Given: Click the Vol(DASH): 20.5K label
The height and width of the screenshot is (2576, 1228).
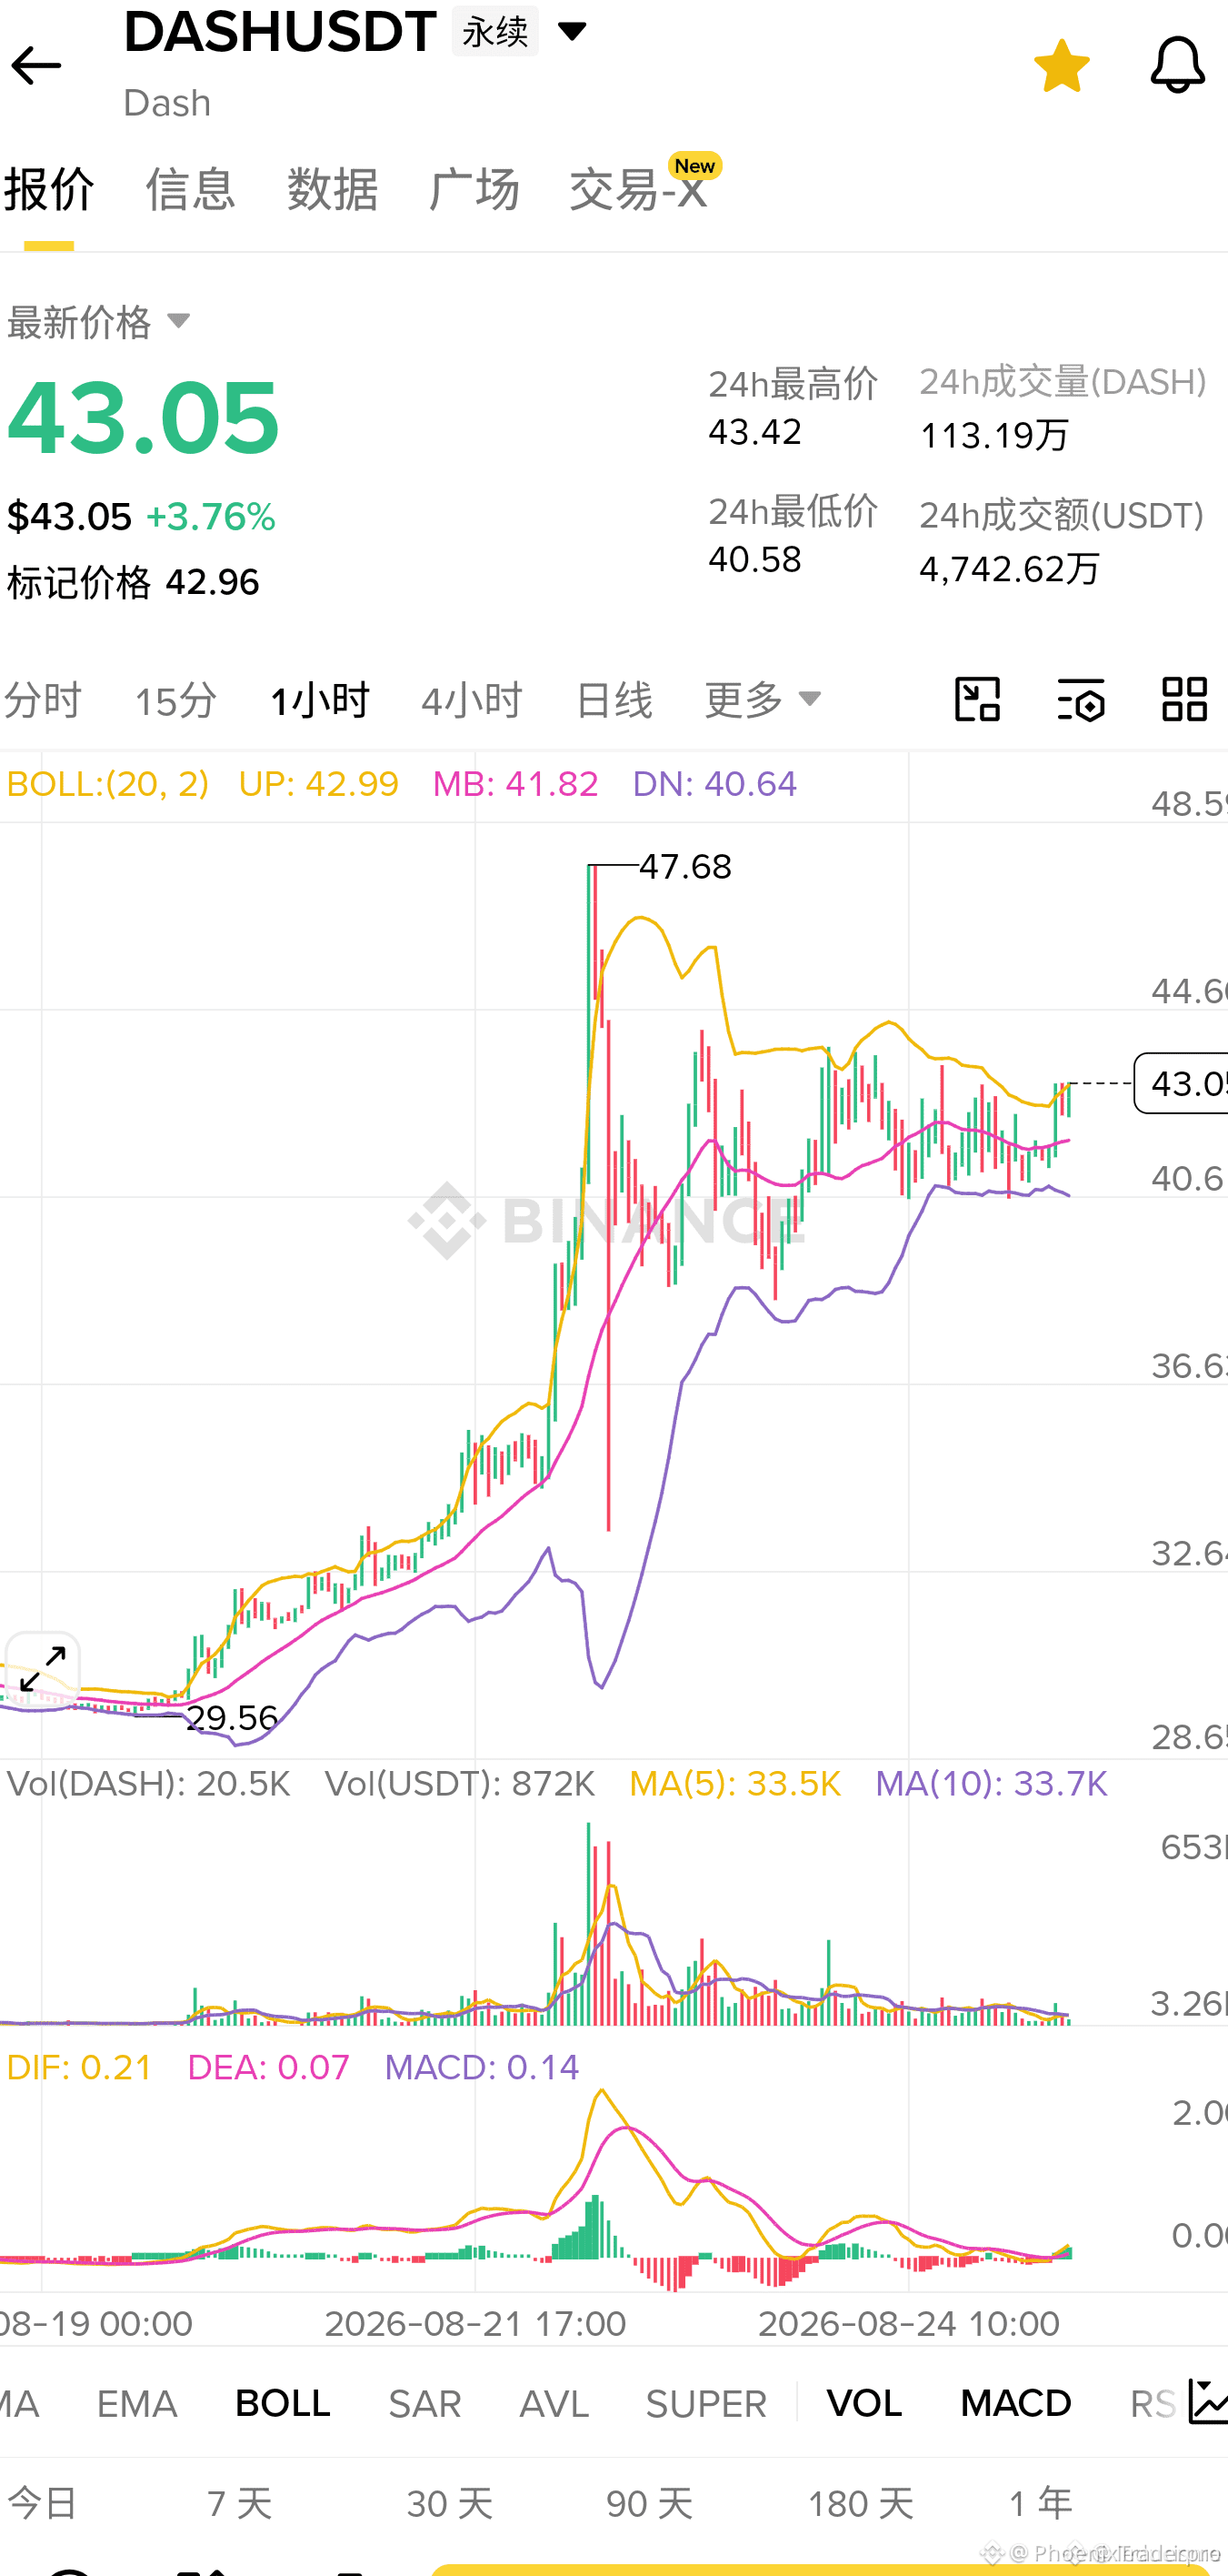Looking at the screenshot, I should coord(148,1784).
